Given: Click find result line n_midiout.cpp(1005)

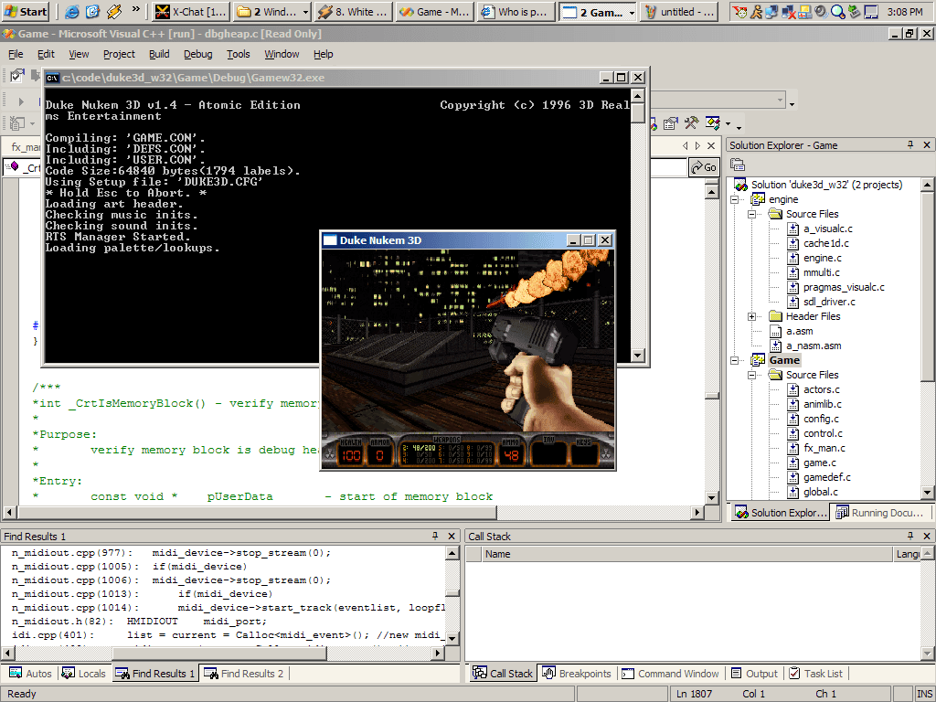Looking at the screenshot, I should click(130, 567).
